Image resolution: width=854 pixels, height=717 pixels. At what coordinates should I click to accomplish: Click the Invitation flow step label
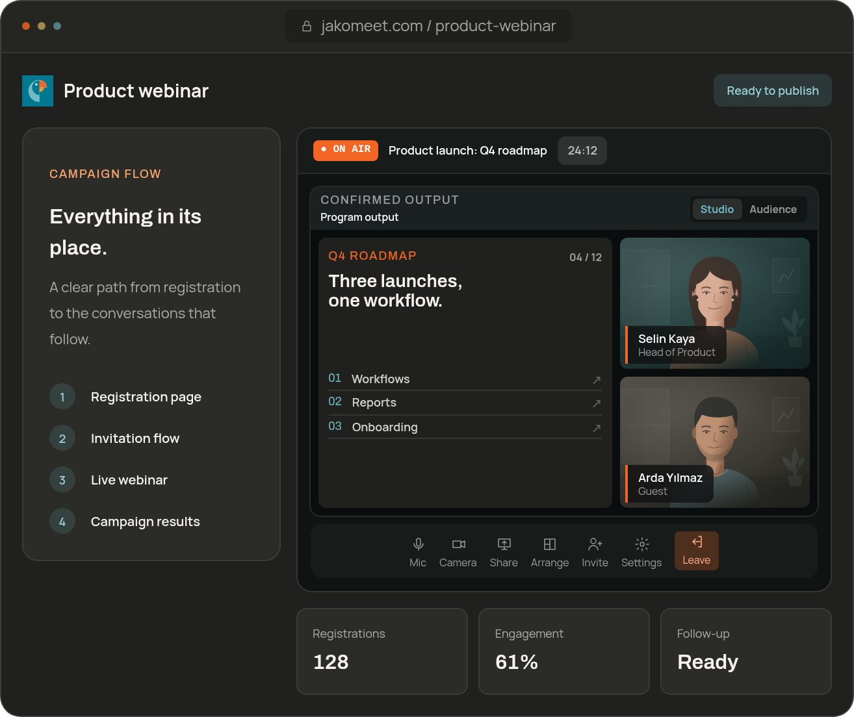pos(135,438)
